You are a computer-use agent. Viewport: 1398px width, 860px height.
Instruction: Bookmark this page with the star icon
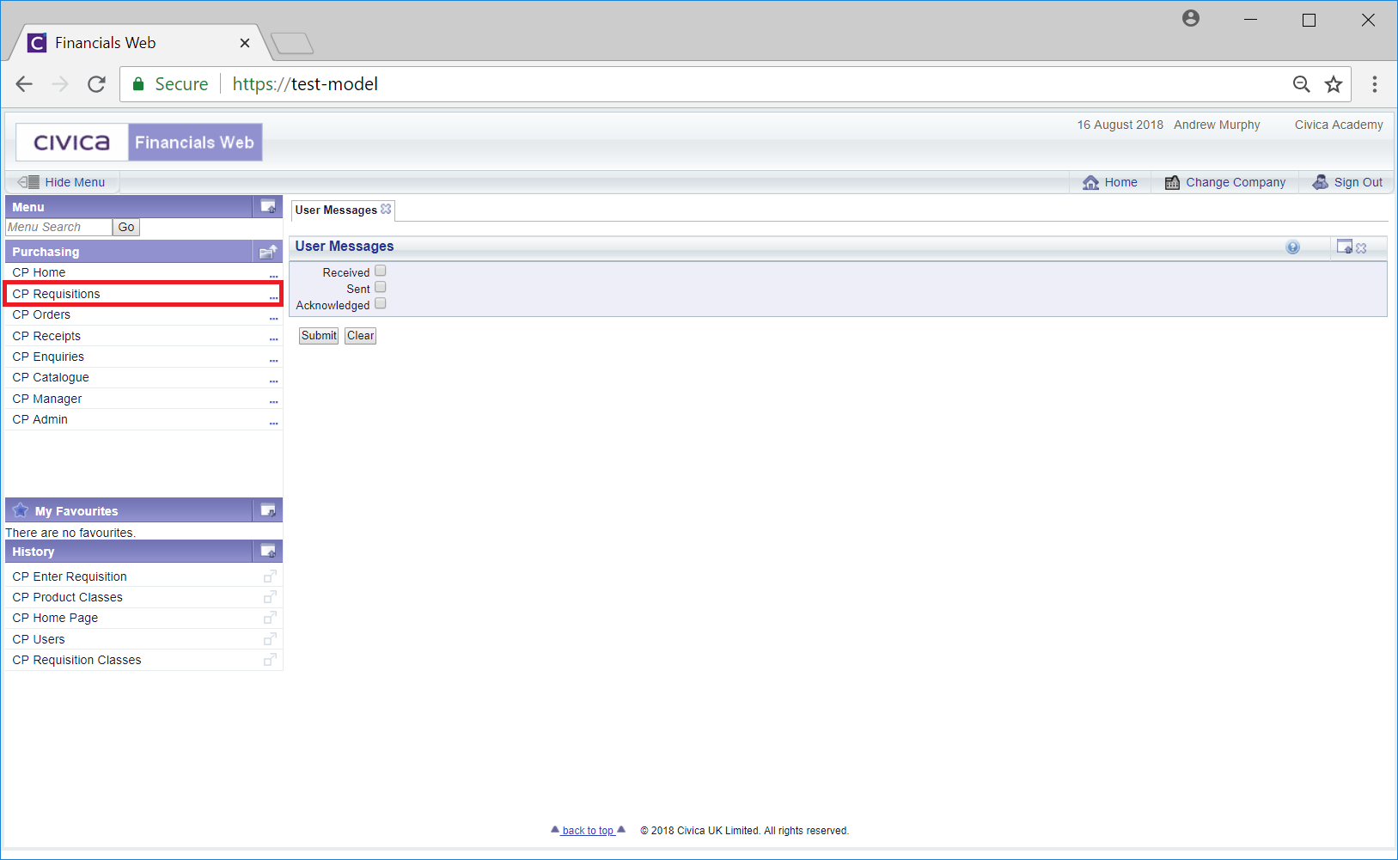tap(1333, 84)
